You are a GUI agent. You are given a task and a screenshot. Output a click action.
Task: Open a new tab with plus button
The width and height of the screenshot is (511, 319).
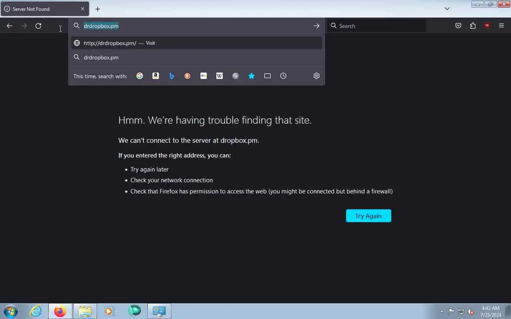pyautogui.click(x=97, y=9)
